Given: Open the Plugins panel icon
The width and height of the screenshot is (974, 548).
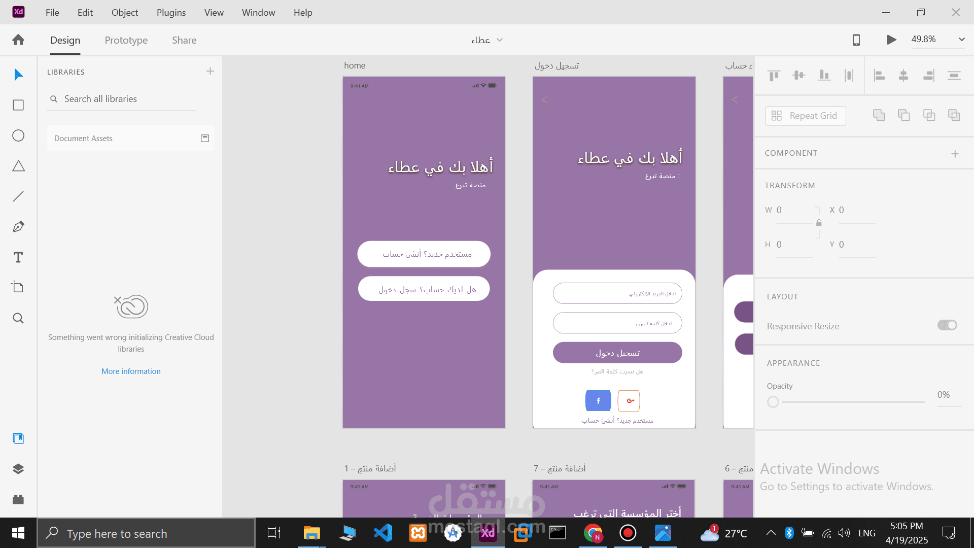Looking at the screenshot, I should [18, 499].
